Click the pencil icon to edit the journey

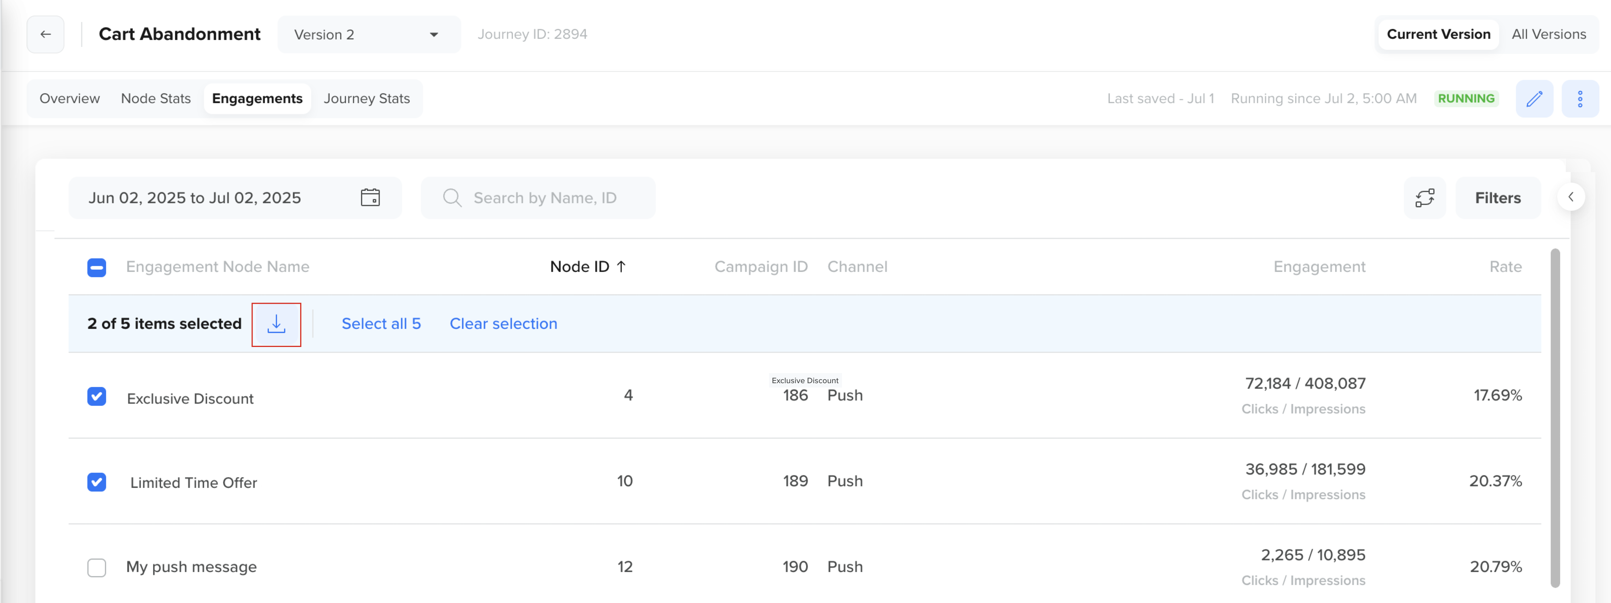[x=1535, y=98]
